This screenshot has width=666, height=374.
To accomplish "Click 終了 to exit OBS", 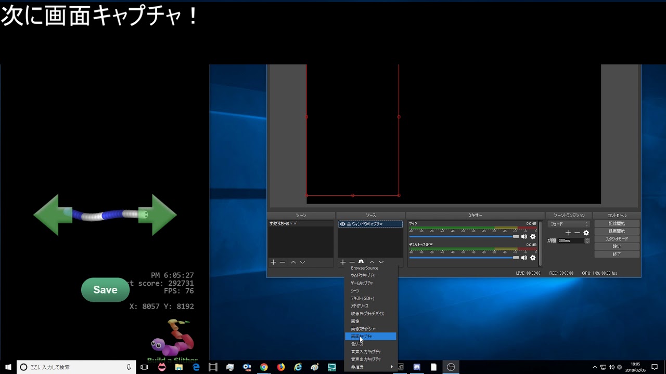I will 617,254.
